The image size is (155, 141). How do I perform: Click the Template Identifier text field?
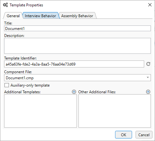pos(74,64)
